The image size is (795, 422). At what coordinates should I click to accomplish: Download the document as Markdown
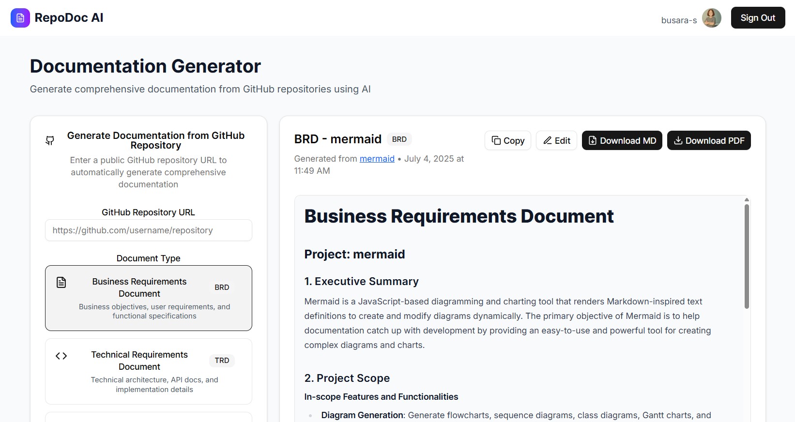(622, 141)
